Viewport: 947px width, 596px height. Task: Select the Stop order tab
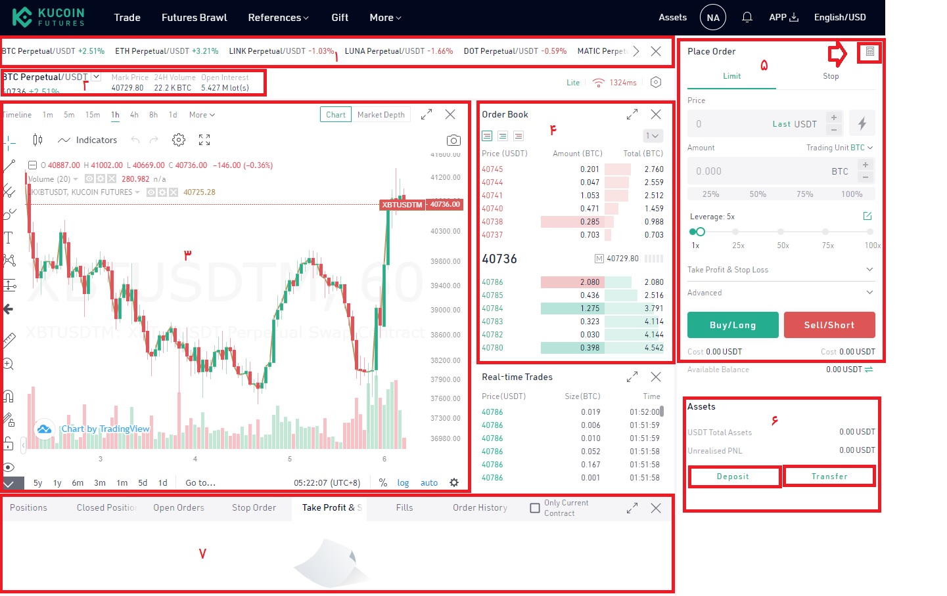[831, 76]
